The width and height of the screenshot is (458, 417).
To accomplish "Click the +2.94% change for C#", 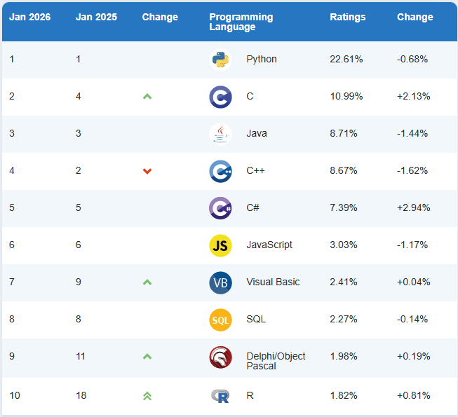I will pos(413,208).
